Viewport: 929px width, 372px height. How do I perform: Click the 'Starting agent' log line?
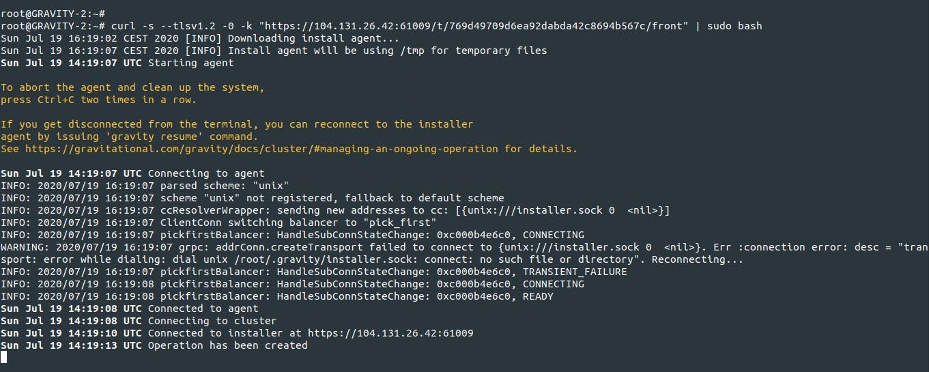[x=190, y=63]
